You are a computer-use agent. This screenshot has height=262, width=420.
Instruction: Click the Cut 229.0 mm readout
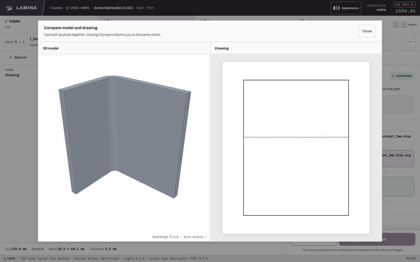coord(16,249)
